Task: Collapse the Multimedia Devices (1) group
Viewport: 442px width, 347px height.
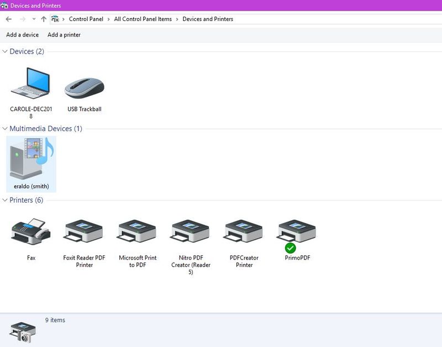Action: 5,128
